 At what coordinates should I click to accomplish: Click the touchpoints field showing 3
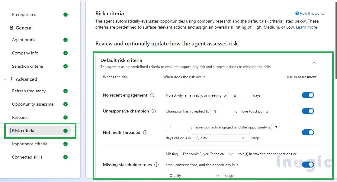222,111
